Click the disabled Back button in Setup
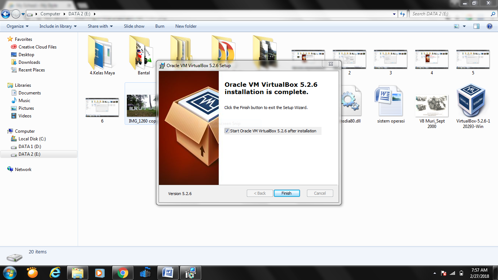The height and width of the screenshot is (280, 498). click(x=260, y=193)
